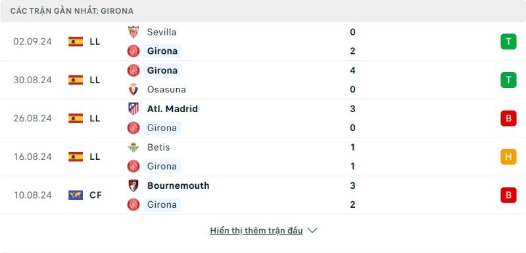Screen dimensions: 526x253
Task: Click the Osasuna club crest icon
Action: coord(133,89)
